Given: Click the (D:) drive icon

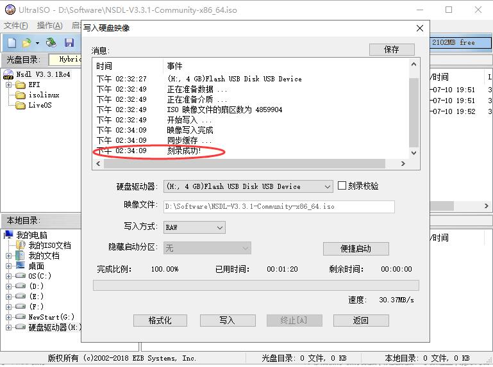Looking at the screenshot, I should point(21,286).
